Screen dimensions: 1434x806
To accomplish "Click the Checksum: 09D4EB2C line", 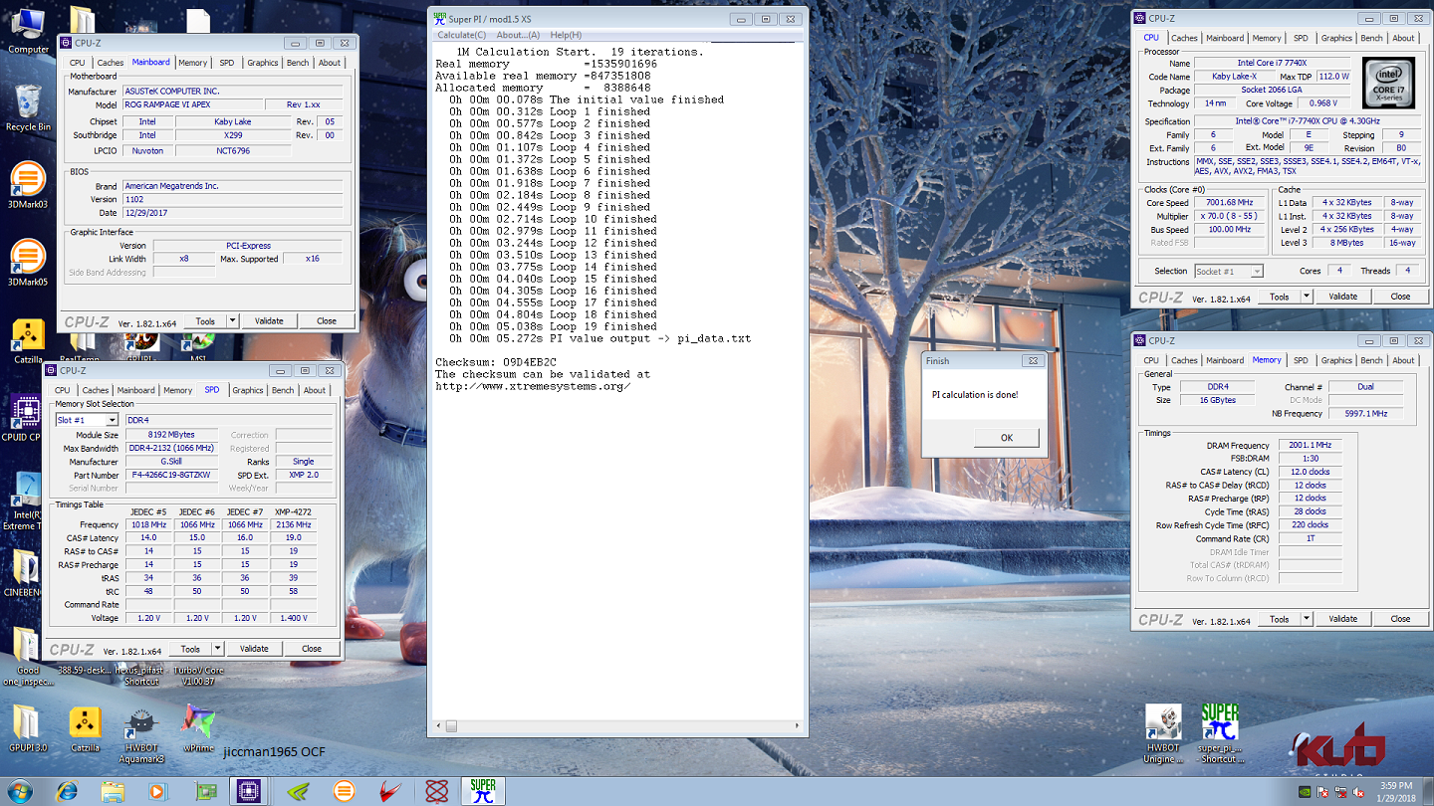I will [496, 362].
